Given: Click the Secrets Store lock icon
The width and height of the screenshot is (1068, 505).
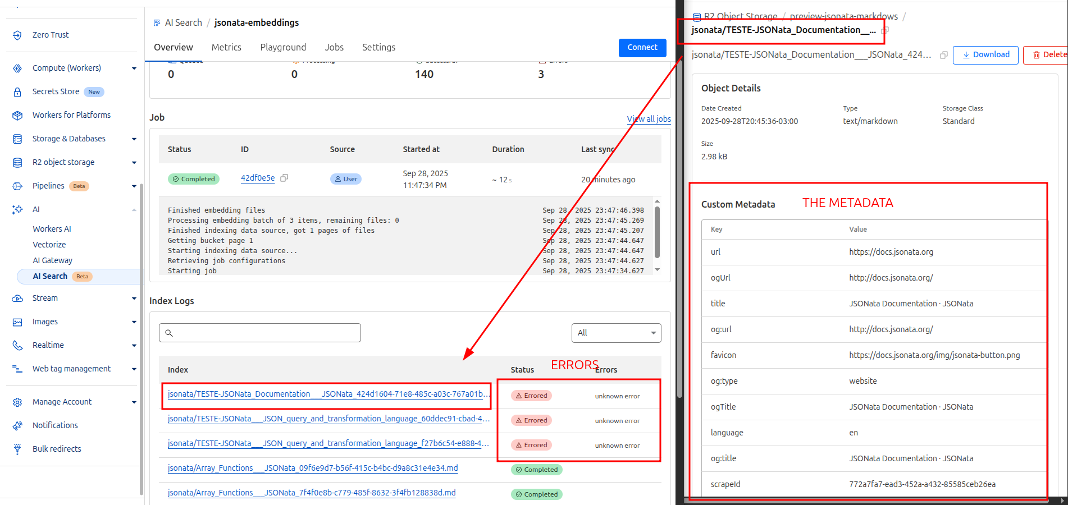Looking at the screenshot, I should [x=17, y=92].
